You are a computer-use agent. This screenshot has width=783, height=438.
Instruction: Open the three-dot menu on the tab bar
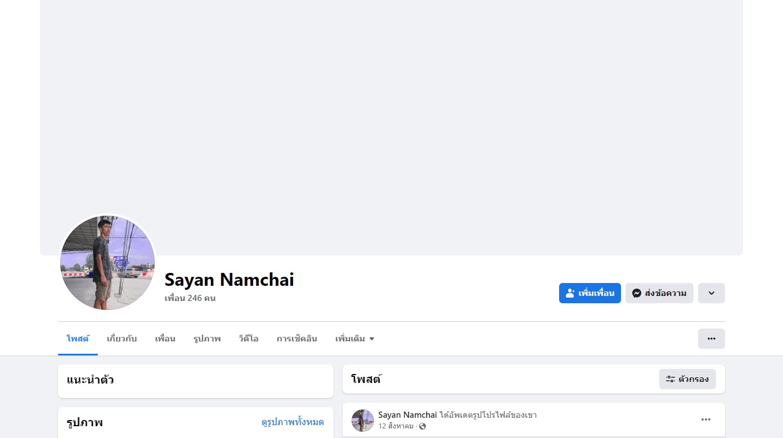tap(712, 339)
